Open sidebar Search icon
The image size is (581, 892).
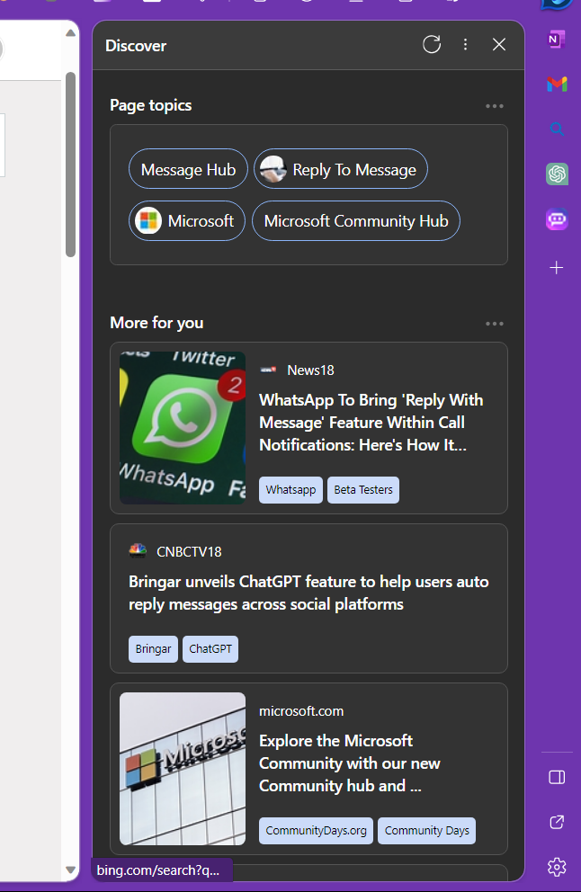(x=557, y=129)
